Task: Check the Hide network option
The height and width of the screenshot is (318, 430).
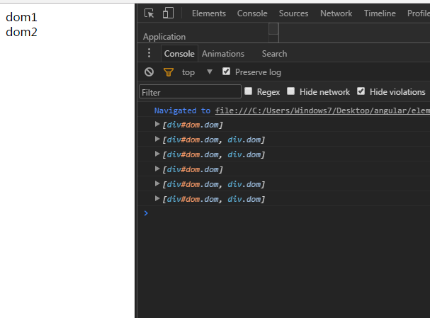Action: (291, 91)
